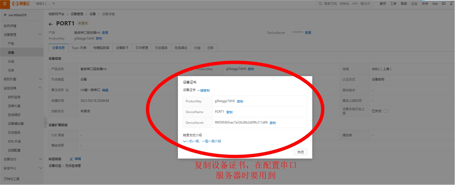Open the Cloud Shell terminal icon
The image size is (455, 185).
(444, 4)
